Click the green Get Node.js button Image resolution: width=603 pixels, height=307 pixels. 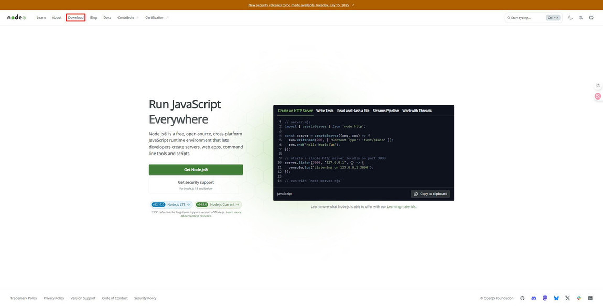pos(196,169)
